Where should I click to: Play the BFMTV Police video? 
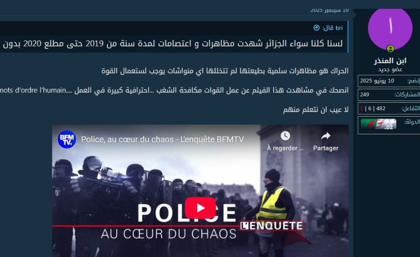(200, 208)
